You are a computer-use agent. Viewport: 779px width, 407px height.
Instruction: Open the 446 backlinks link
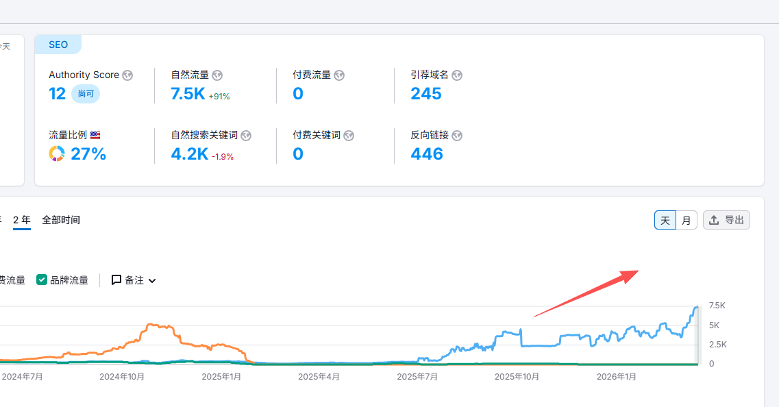tap(427, 154)
